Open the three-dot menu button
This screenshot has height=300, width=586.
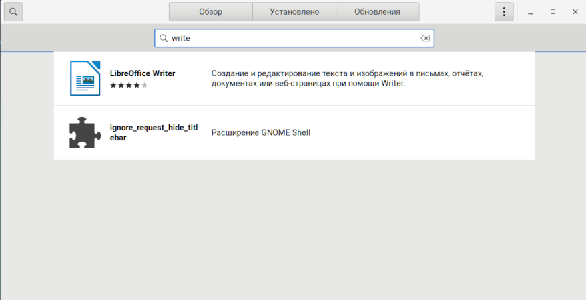(x=504, y=12)
